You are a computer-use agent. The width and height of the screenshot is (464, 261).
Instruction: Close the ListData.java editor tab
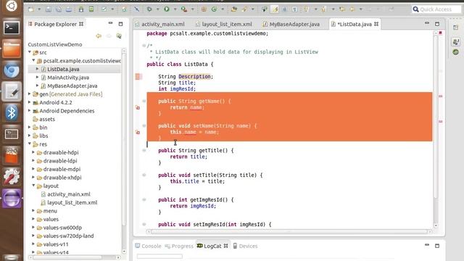click(x=376, y=24)
